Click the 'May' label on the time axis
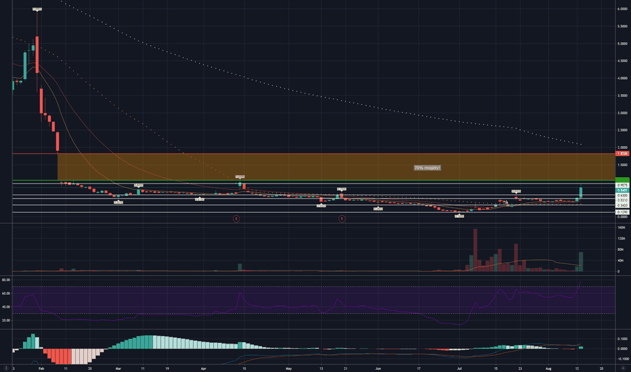The width and height of the screenshot is (631, 372). pos(288,368)
